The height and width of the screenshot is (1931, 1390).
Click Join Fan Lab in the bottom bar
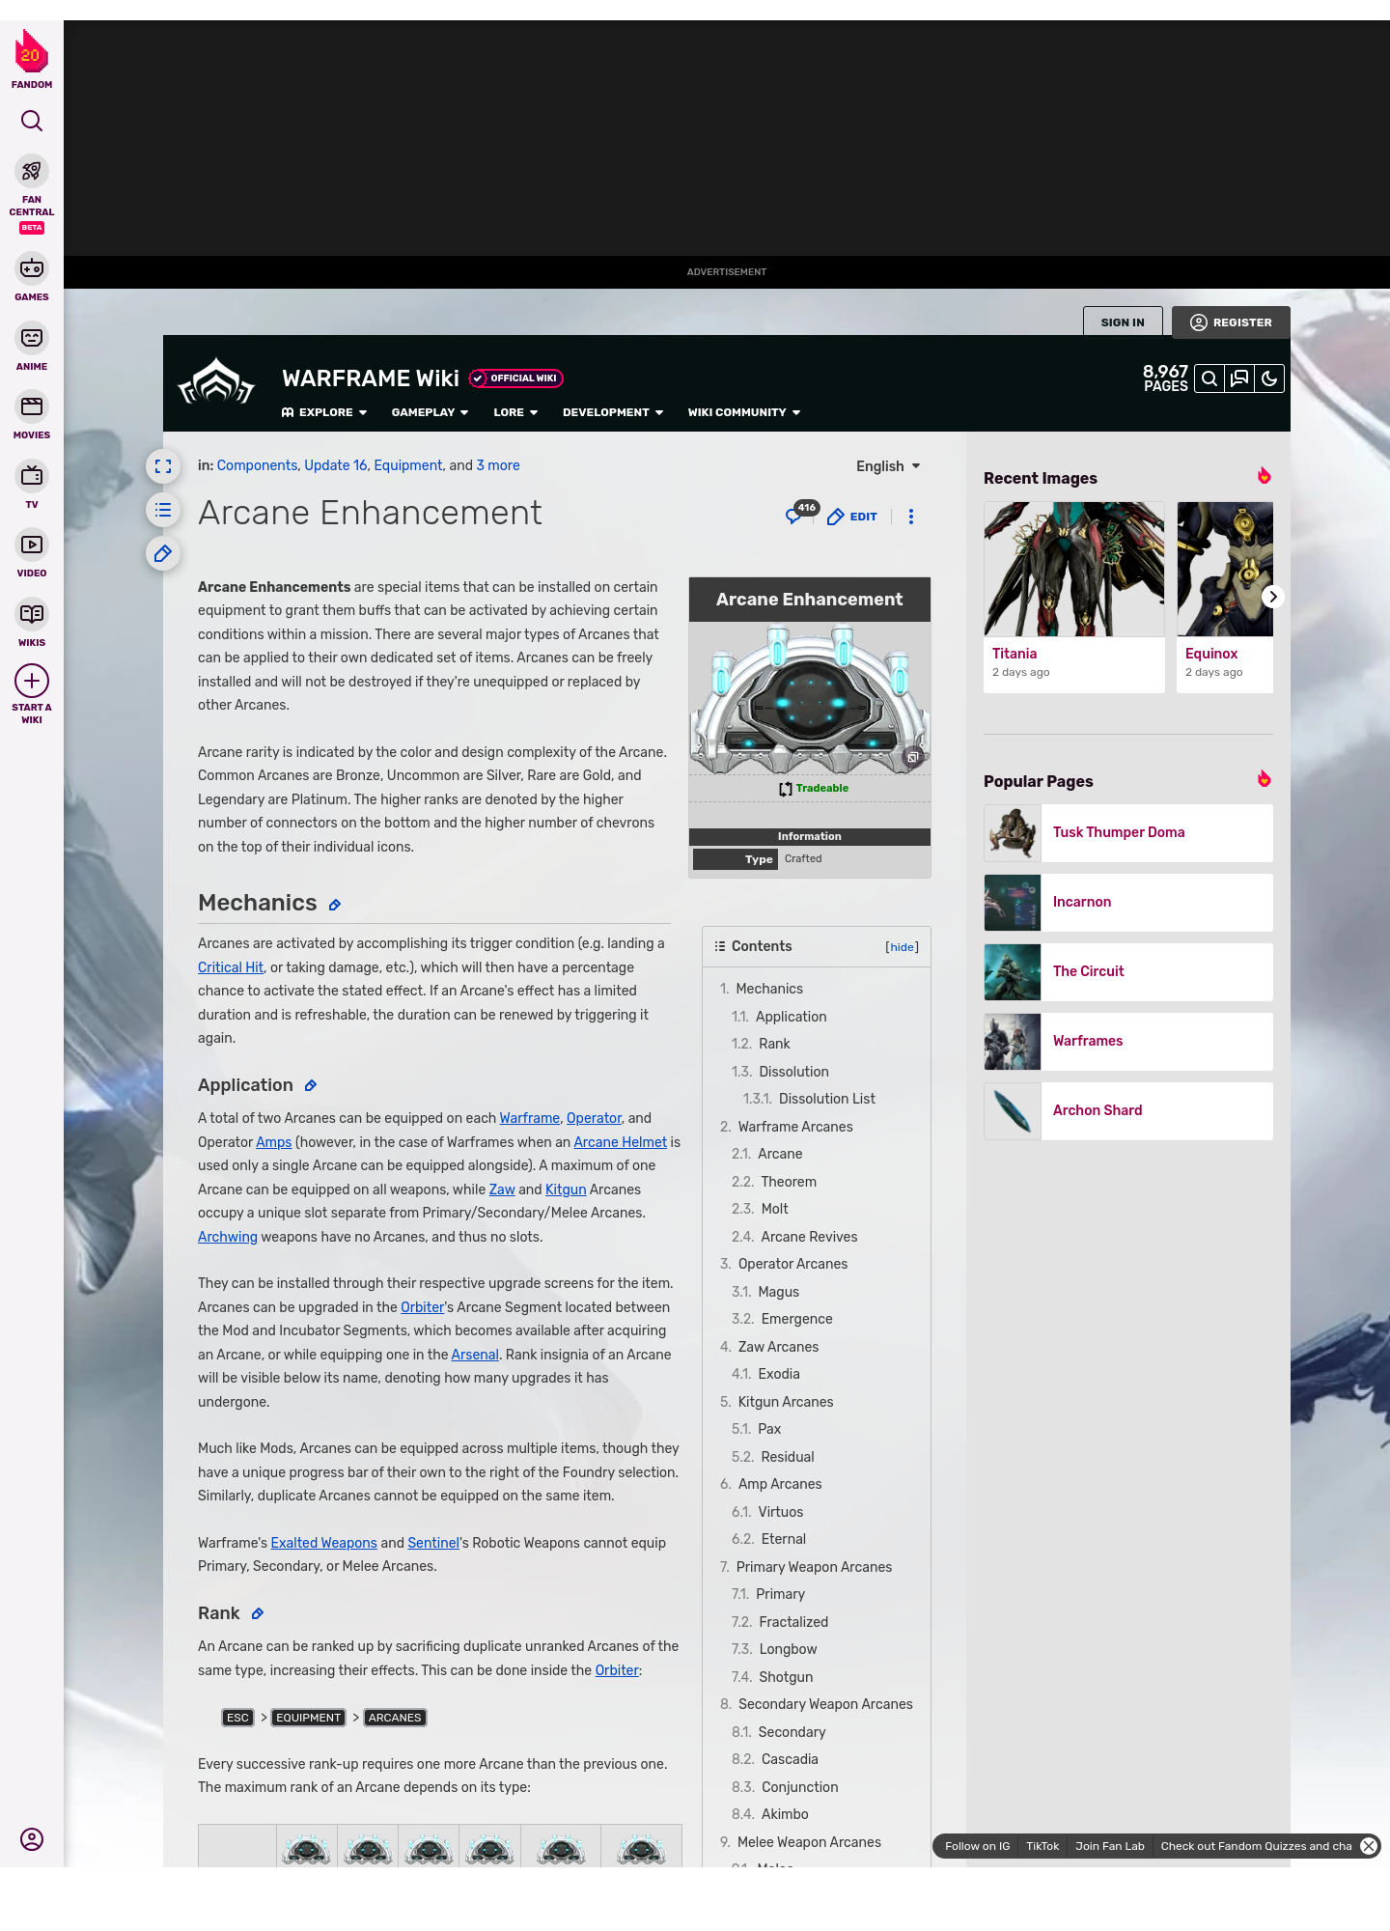(x=1110, y=1846)
